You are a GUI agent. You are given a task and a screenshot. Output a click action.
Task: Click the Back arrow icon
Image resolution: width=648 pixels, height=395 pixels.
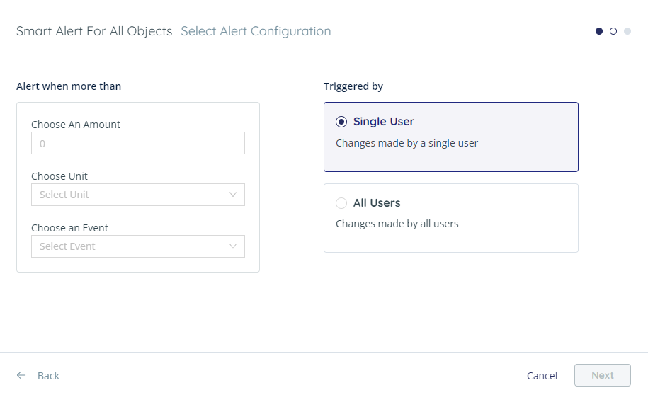[21, 375]
